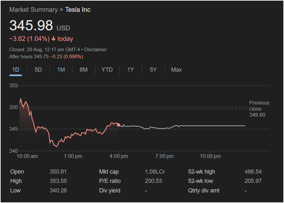Switch to the 5D chart tab
Screen dimensions: 284x203
click(38, 70)
